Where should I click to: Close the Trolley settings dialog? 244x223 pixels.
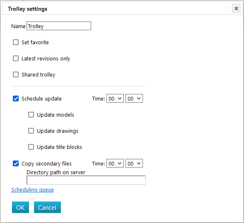click(x=236, y=8)
